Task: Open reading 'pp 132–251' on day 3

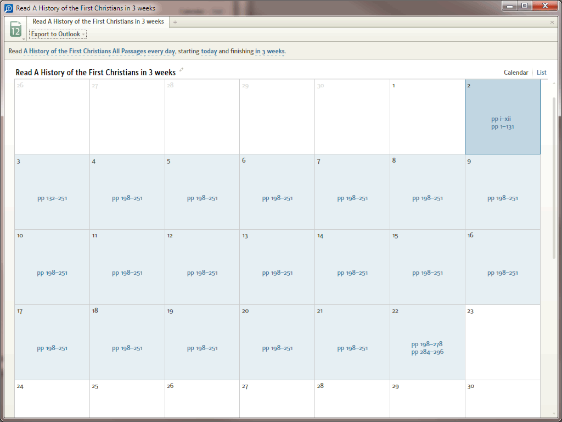Action: point(52,198)
